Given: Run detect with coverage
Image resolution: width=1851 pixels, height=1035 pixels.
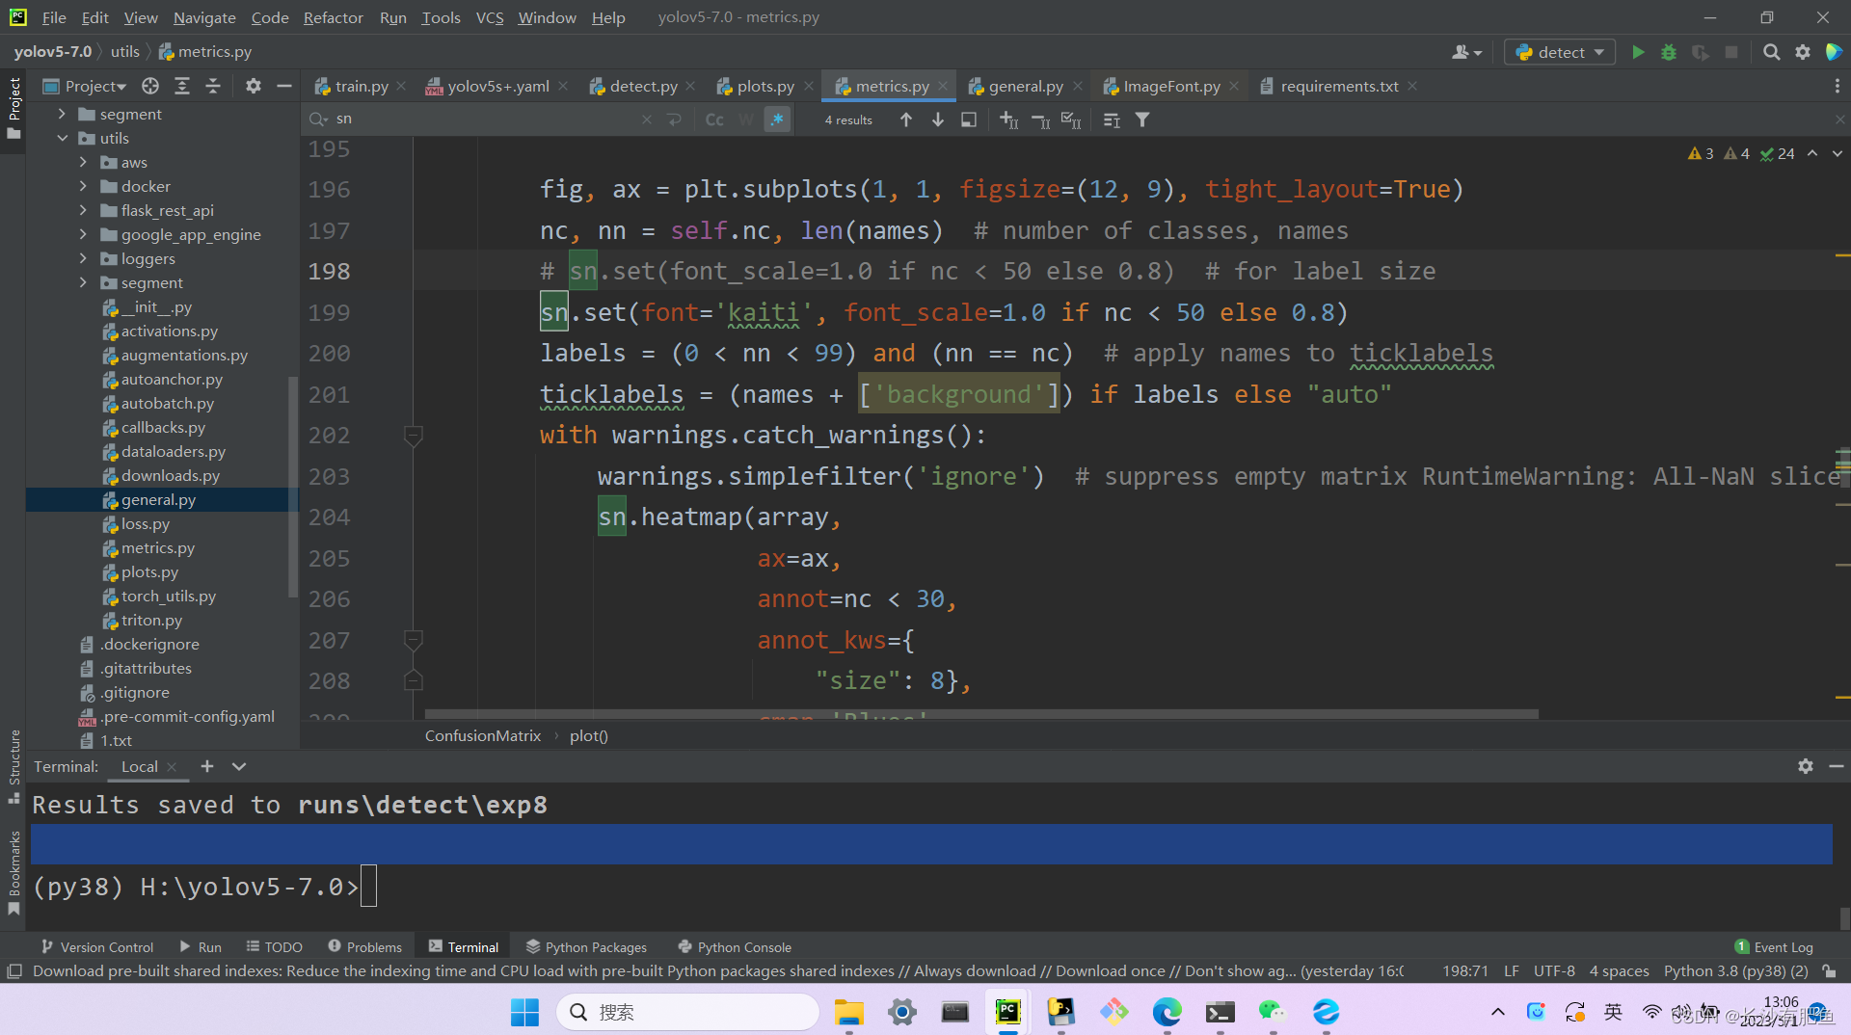Looking at the screenshot, I should pyautogui.click(x=1701, y=52).
